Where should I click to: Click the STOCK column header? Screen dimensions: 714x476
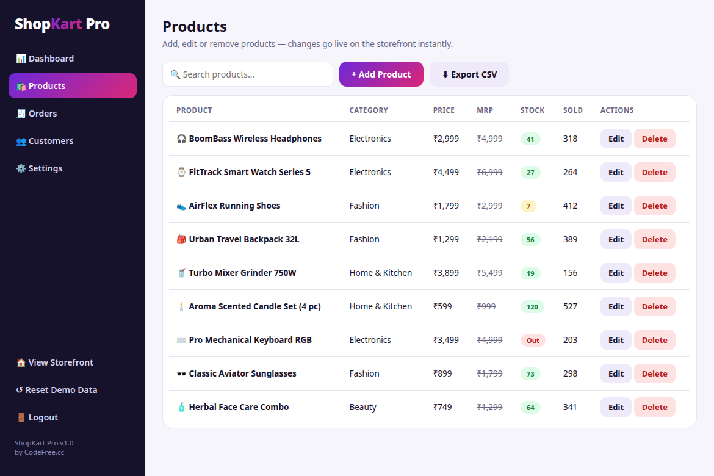(x=532, y=110)
